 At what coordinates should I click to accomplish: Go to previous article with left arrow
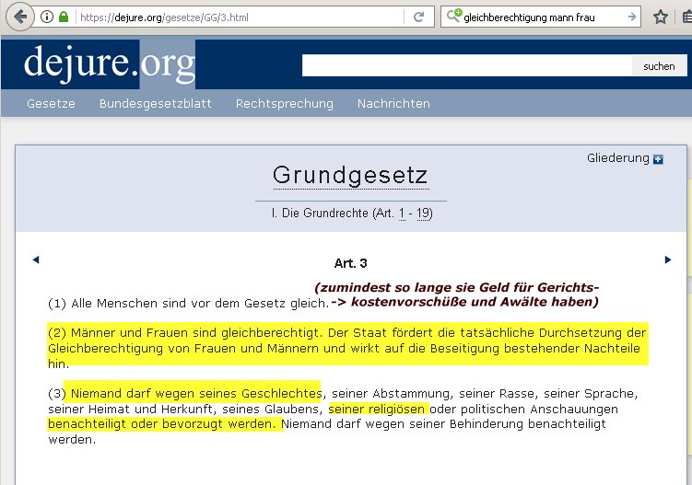click(36, 260)
